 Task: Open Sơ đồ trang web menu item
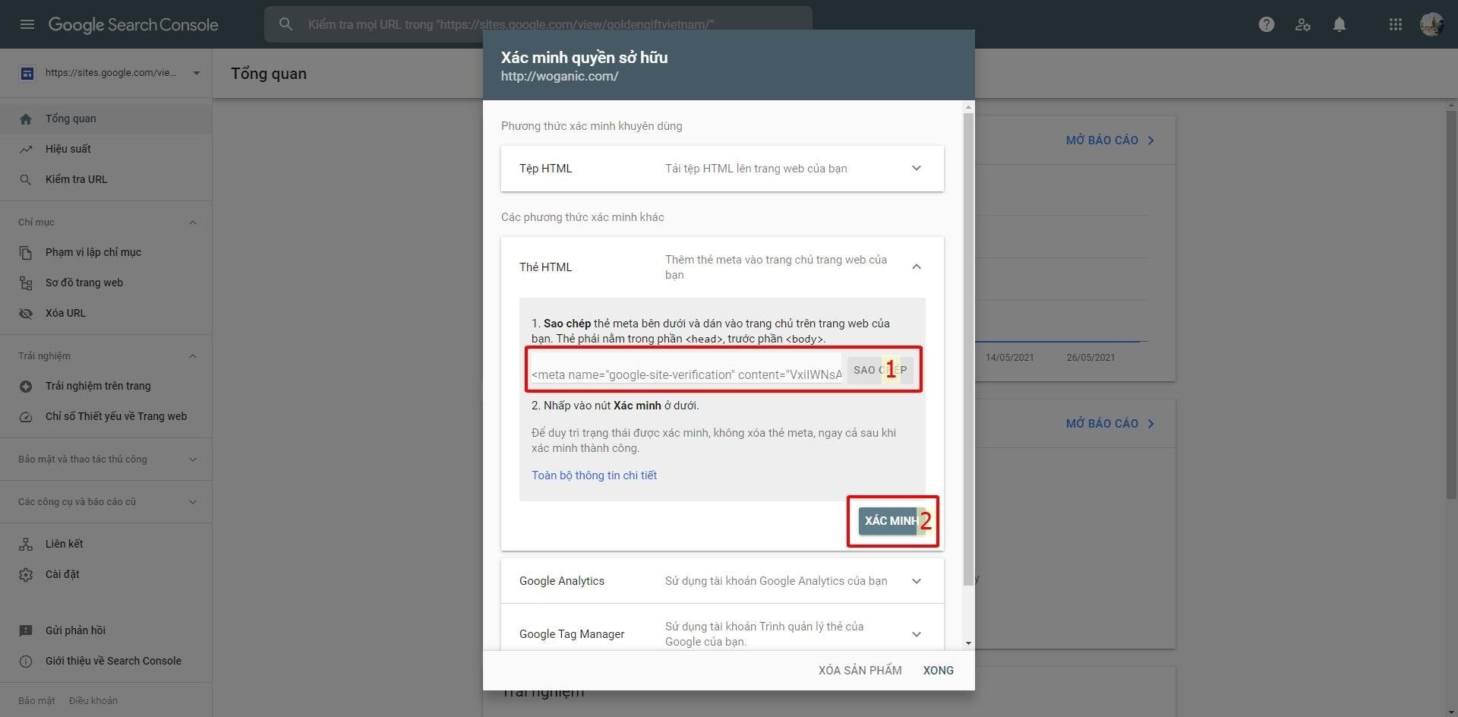coord(84,283)
